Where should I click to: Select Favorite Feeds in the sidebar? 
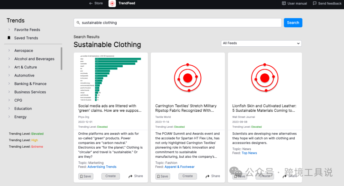[27, 30]
